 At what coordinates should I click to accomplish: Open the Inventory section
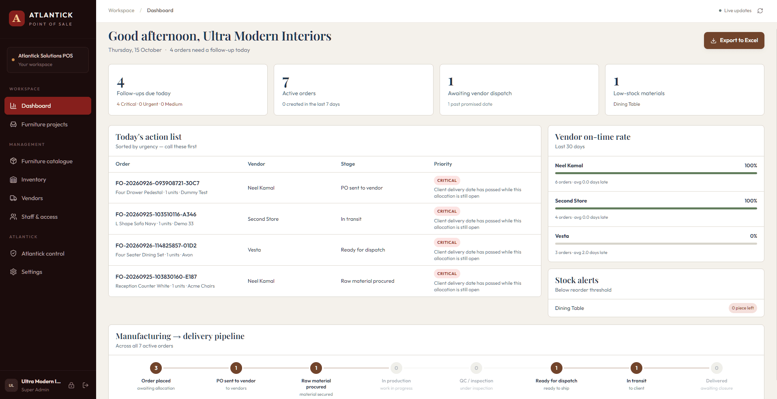pyautogui.click(x=48, y=179)
